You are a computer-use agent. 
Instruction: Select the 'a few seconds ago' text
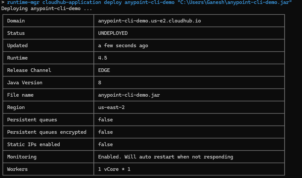point(123,46)
